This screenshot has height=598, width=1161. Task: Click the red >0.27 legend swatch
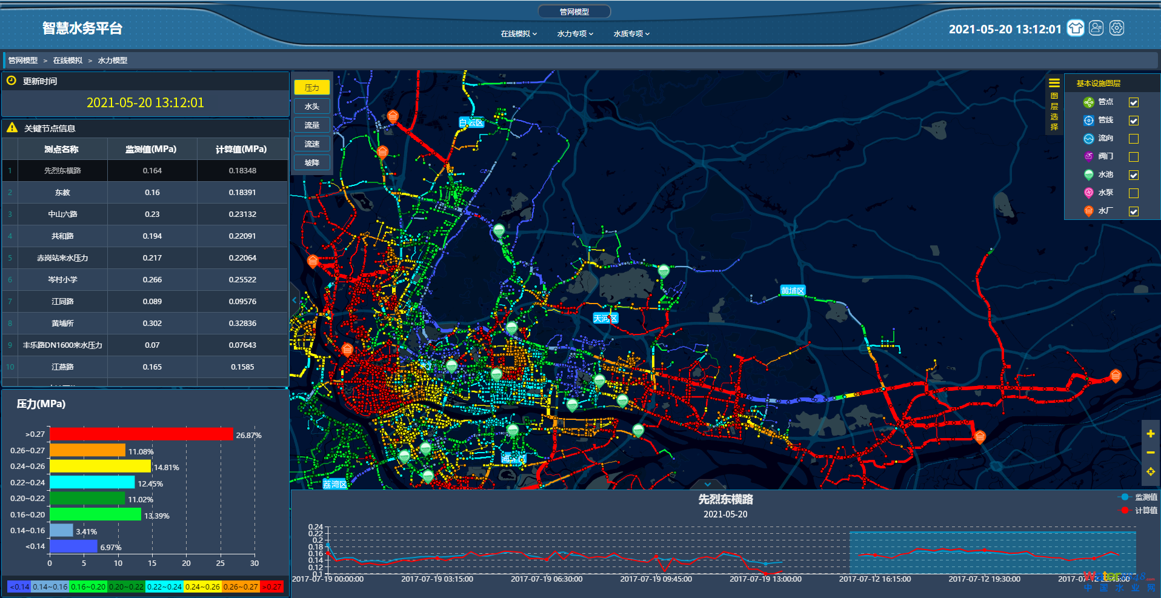pyautogui.click(x=272, y=586)
